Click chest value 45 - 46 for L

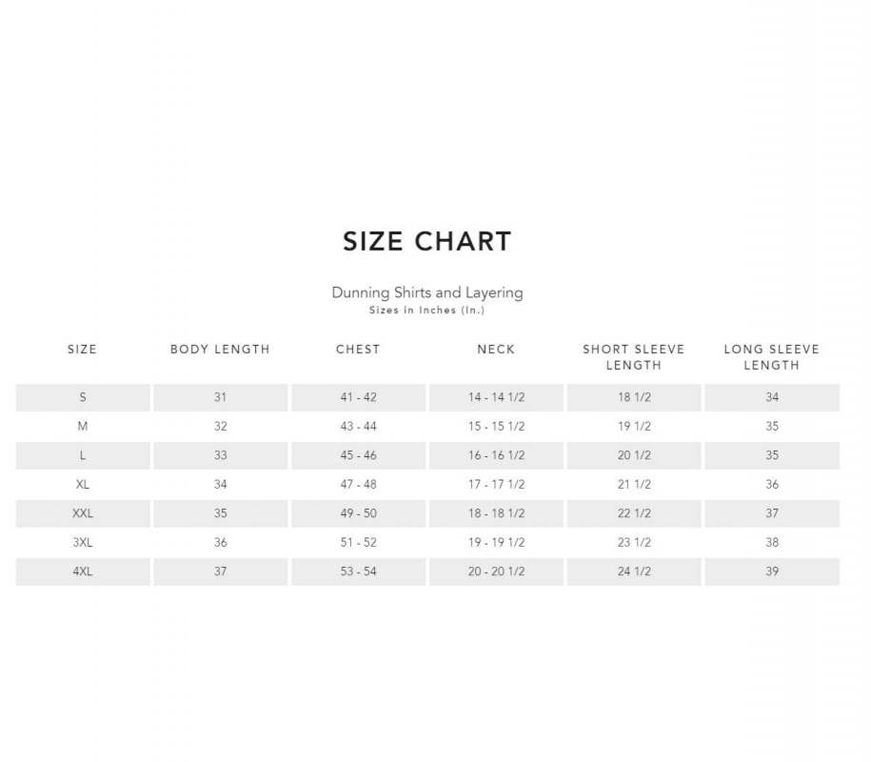click(x=359, y=455)
